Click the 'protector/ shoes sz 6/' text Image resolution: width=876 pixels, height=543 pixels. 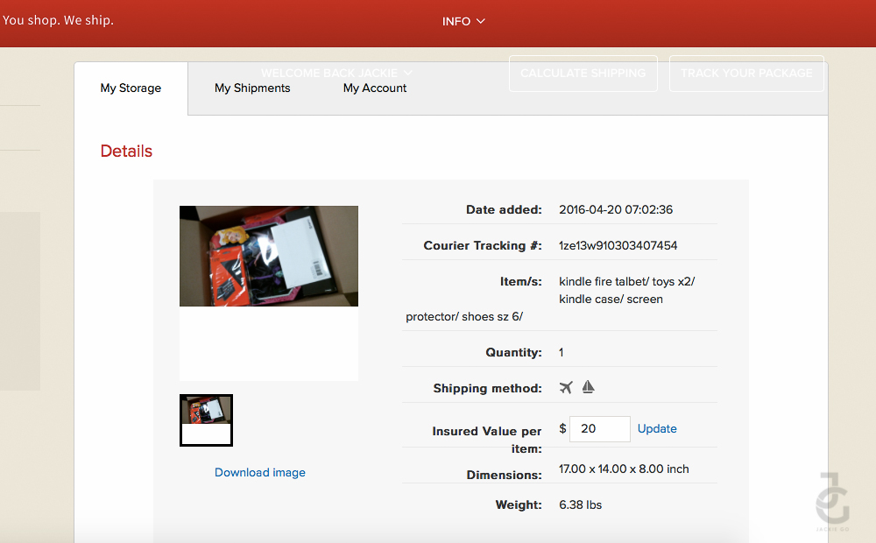[x=464, y=317]
